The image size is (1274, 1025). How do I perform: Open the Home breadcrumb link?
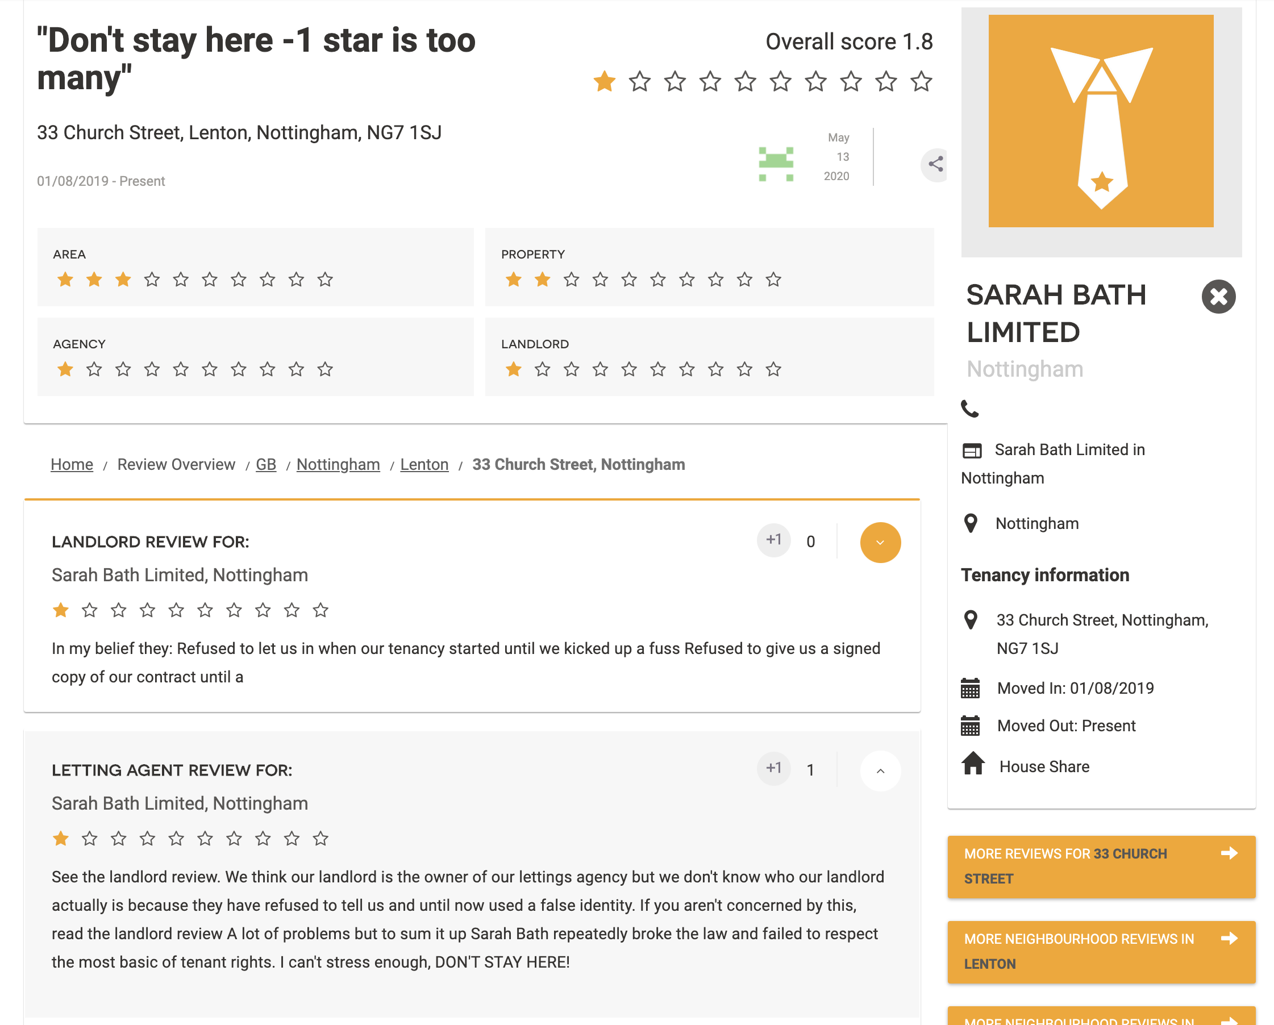tap(72, 465)
